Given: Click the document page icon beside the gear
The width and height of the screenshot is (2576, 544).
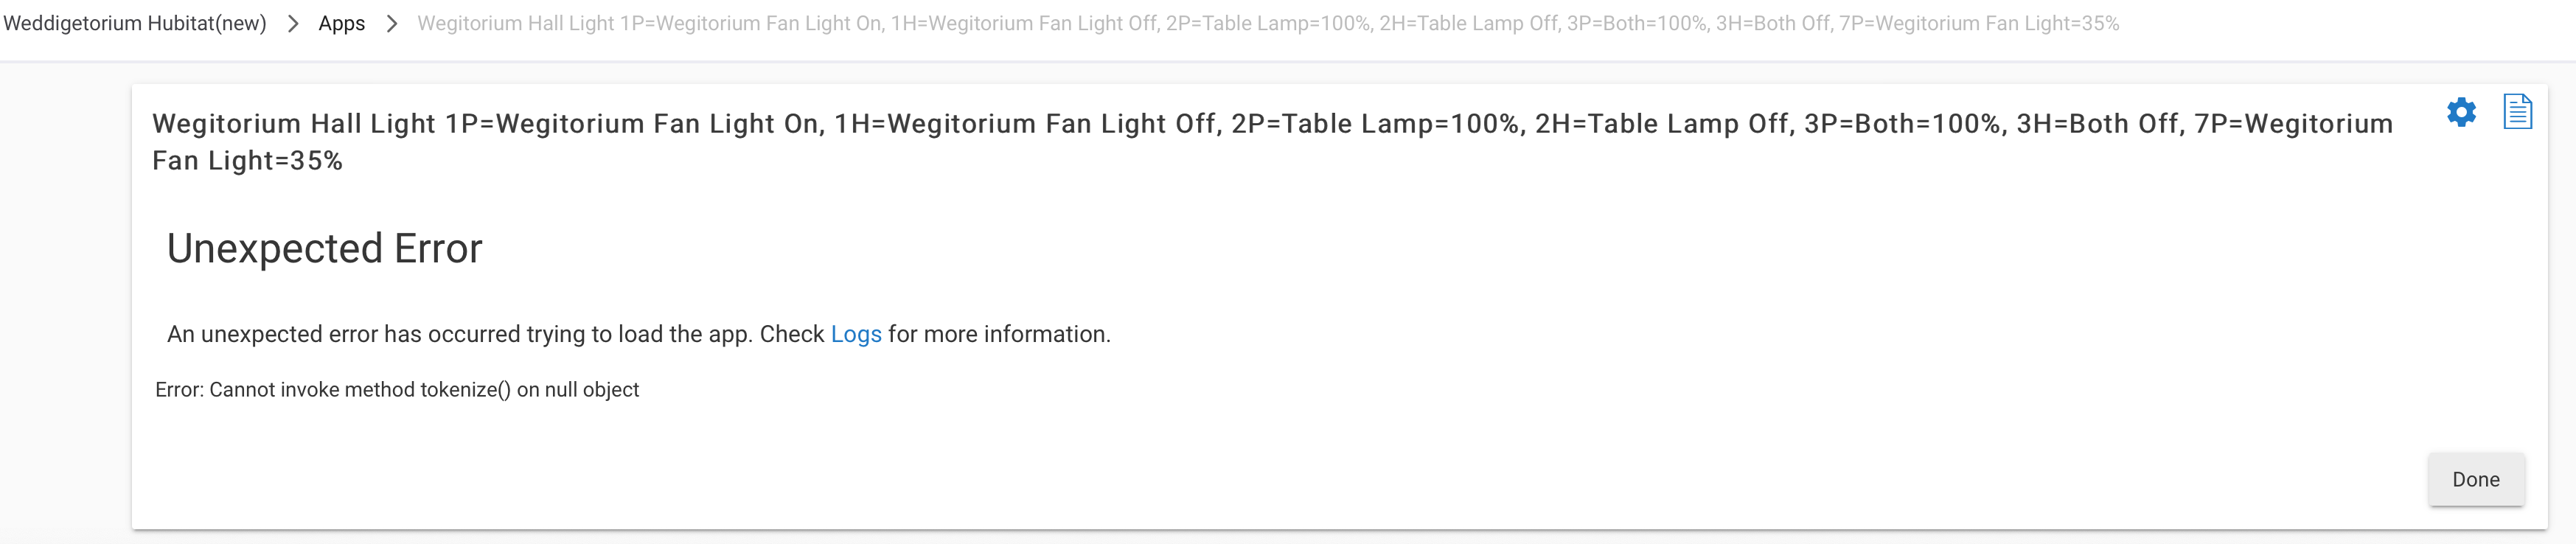Looking at the screenshot, I should tap(2517, 112).
